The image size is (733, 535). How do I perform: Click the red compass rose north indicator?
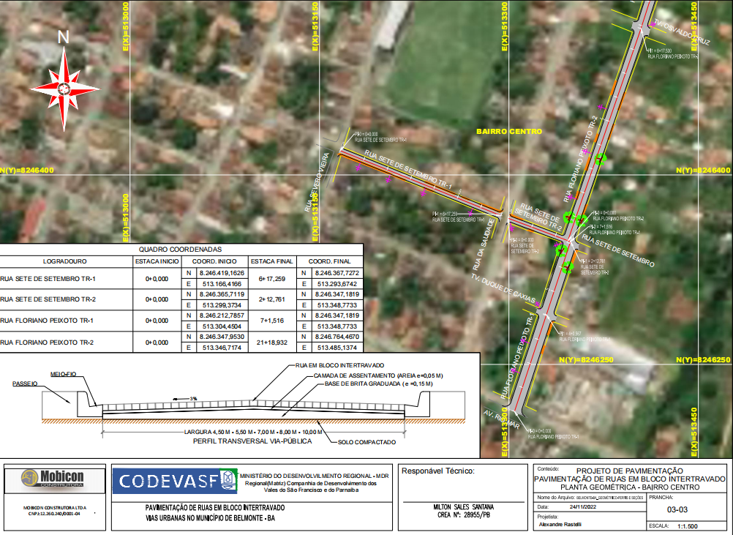point(64,89)
